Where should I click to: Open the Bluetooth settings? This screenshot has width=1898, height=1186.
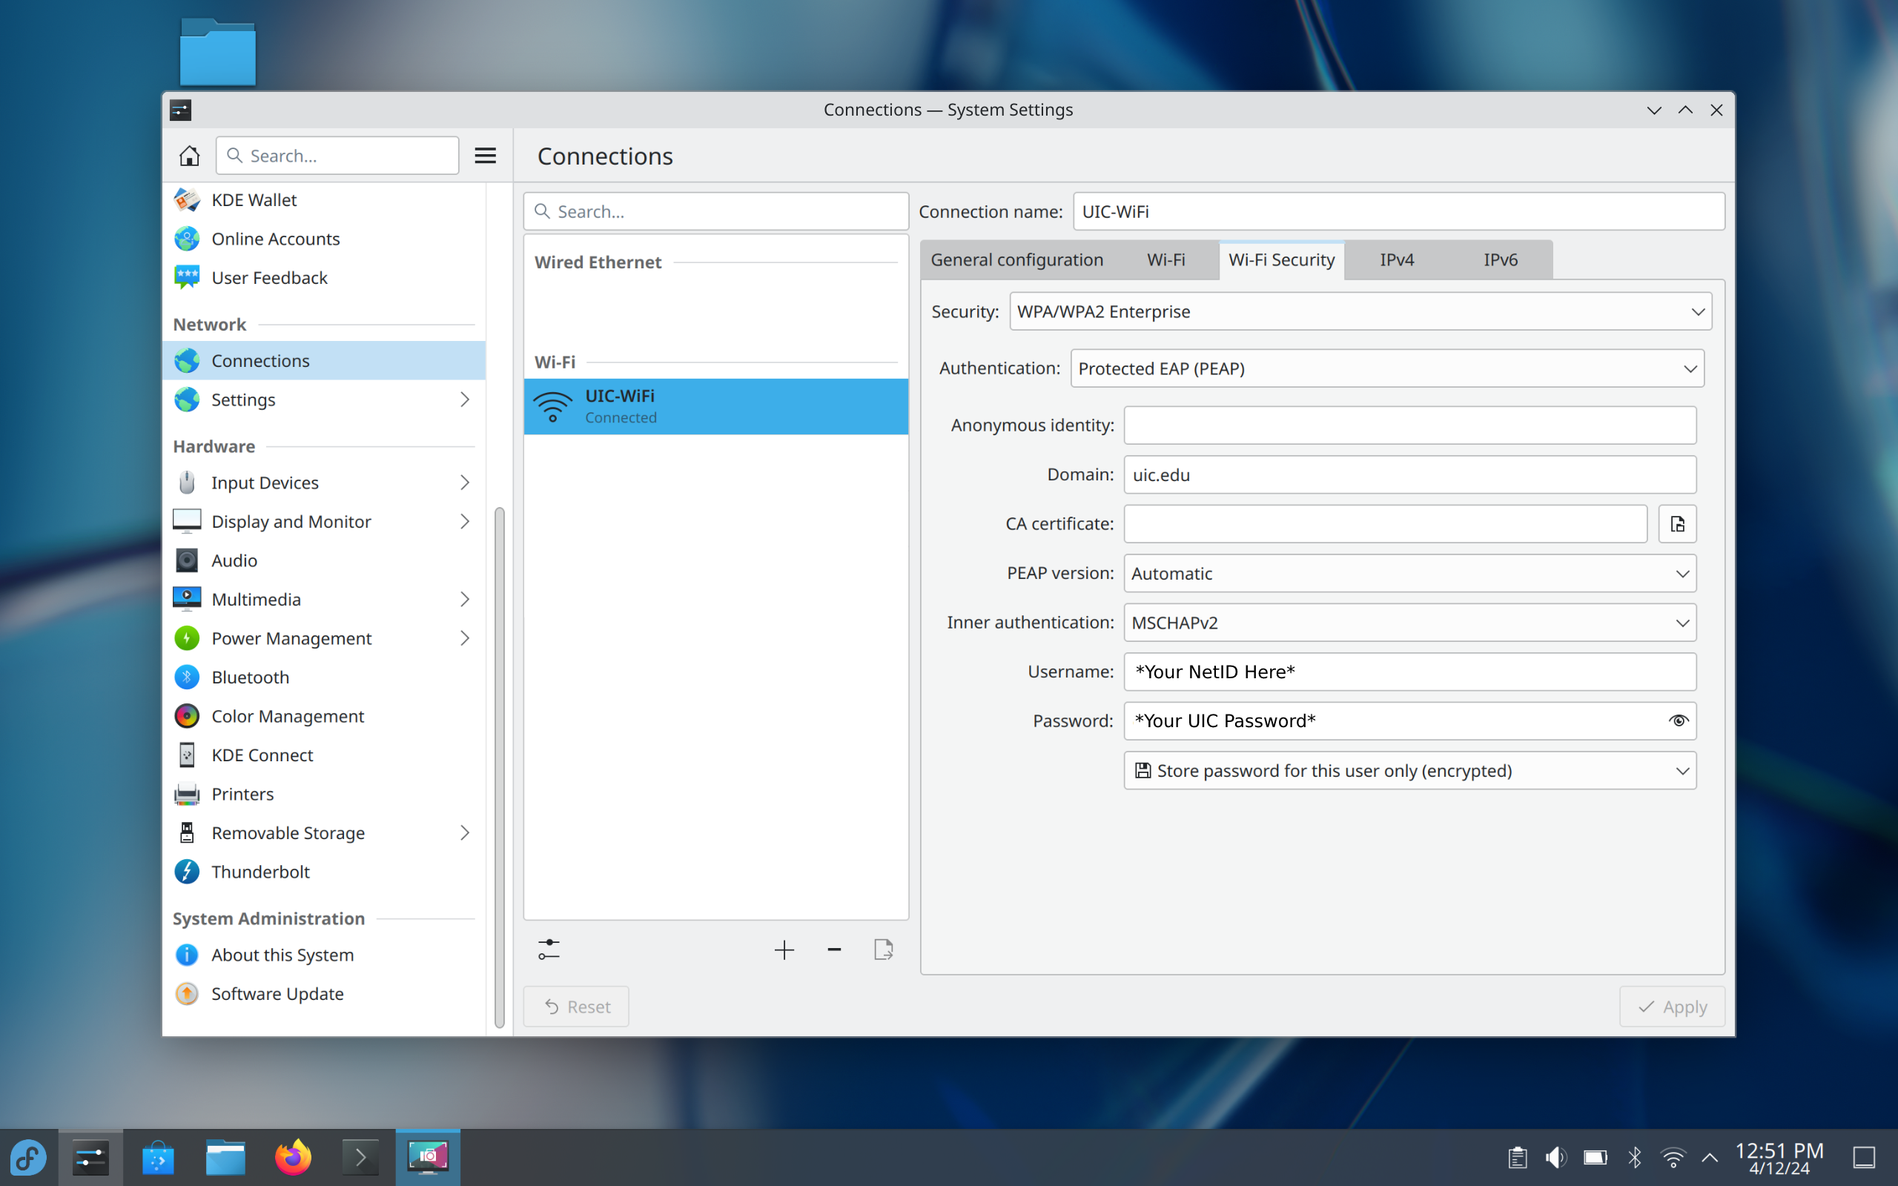click(324, 677)
